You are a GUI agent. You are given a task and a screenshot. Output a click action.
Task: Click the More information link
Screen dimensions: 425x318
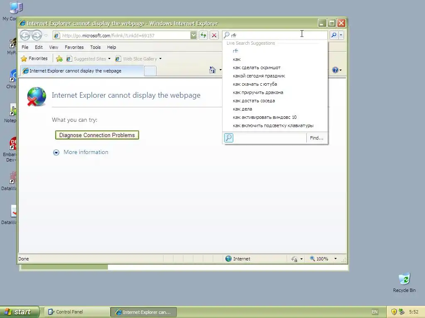(85, 152)
